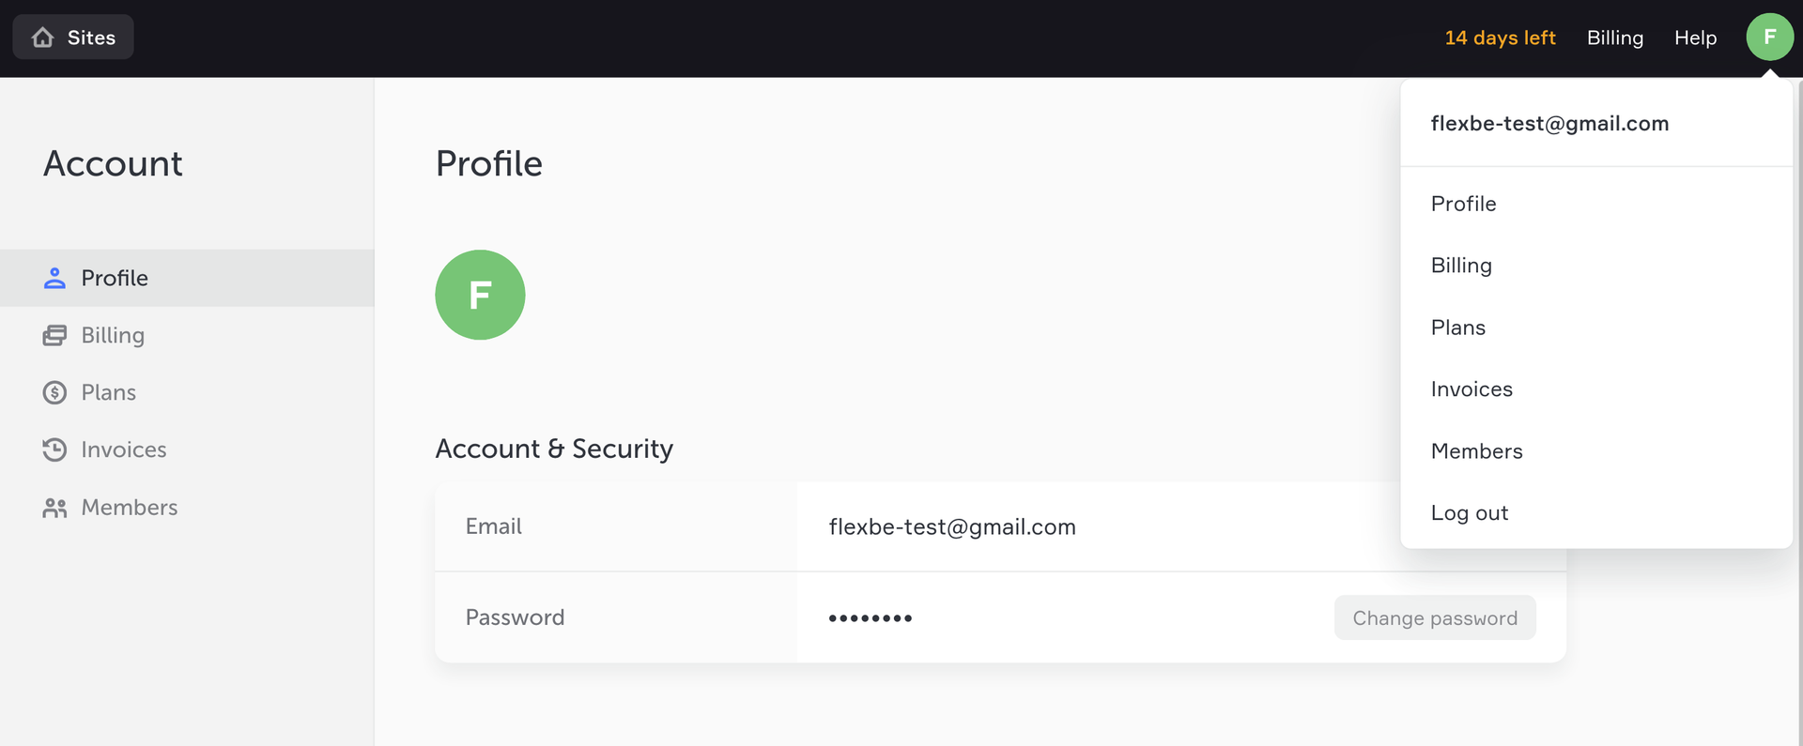Open Billing in the top navigation bar
The height and width of the screenshot is (746, 1803).
pyautogui.click(x=1614, y=38)
